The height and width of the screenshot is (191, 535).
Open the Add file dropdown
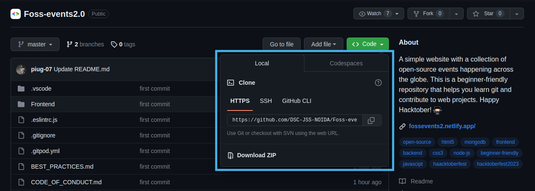(323, 44)
